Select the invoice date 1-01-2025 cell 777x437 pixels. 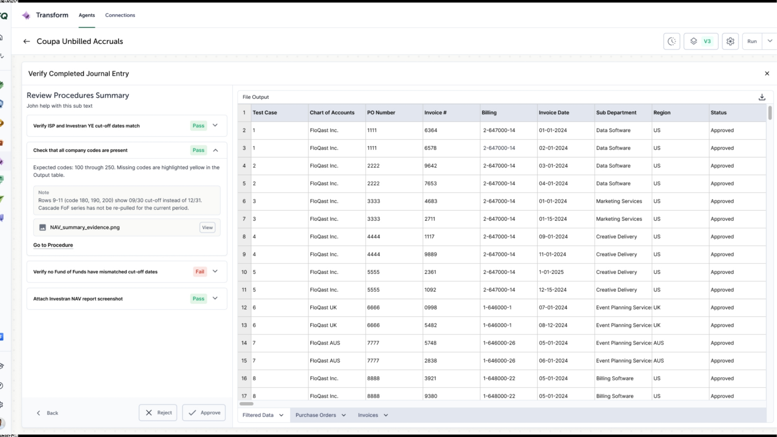566,272
